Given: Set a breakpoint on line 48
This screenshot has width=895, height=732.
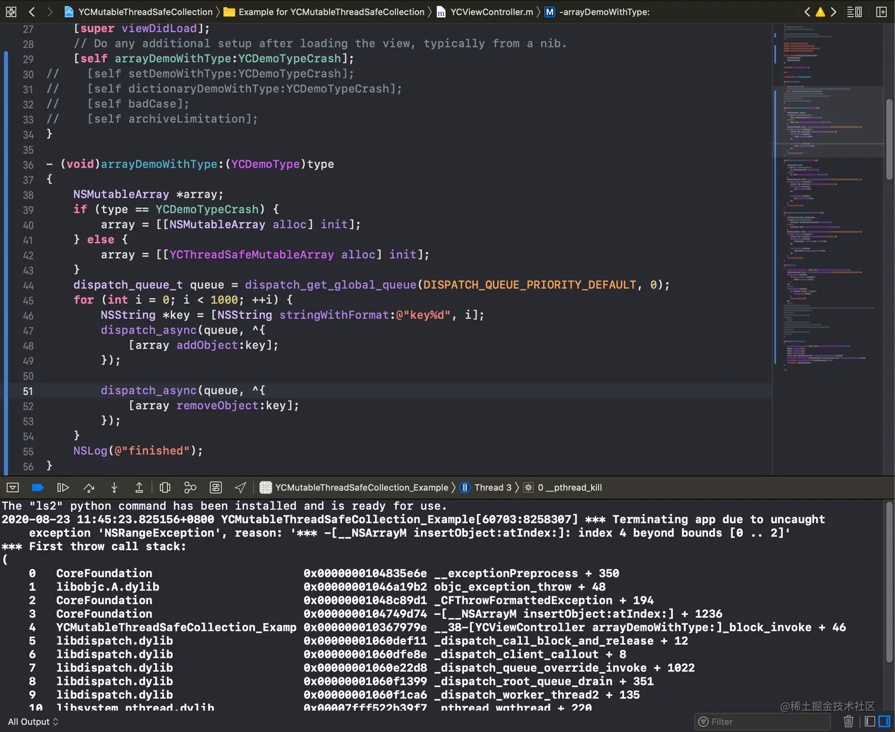Looking at the screenshot, I should pos(28,346).
